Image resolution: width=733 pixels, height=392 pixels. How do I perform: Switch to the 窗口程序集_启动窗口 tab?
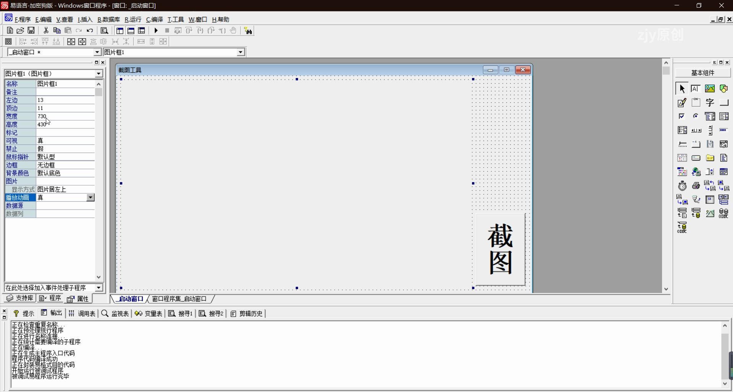point(179,299)
